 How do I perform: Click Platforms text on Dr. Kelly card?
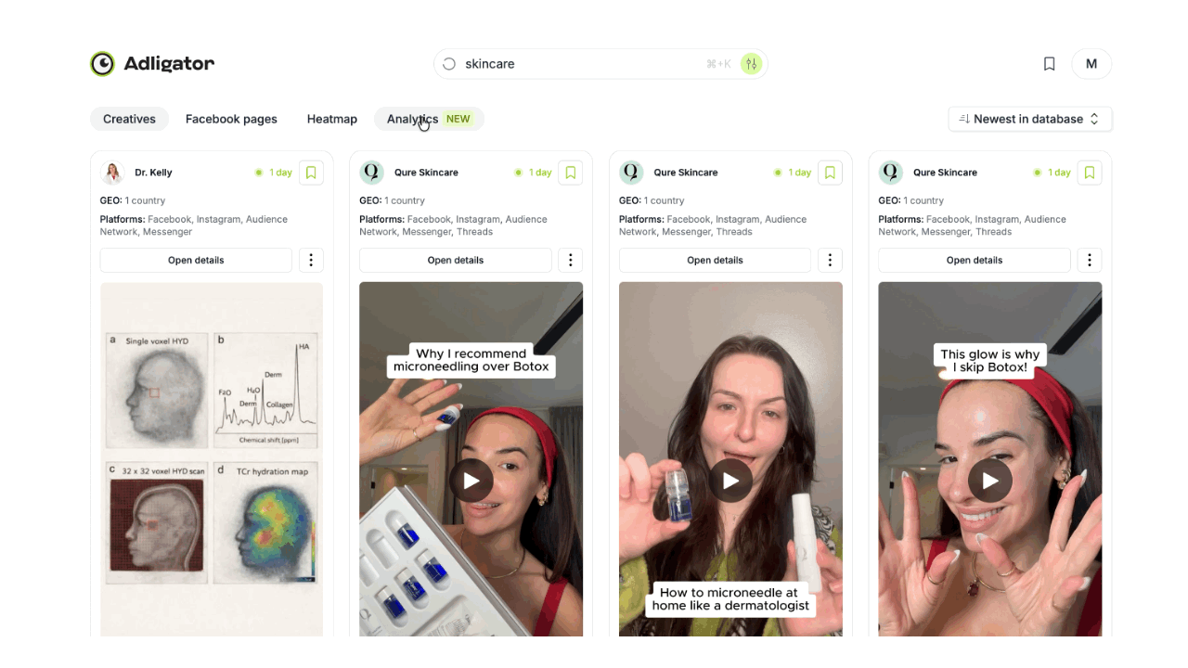pyautogui.click(x=194, y=225)
